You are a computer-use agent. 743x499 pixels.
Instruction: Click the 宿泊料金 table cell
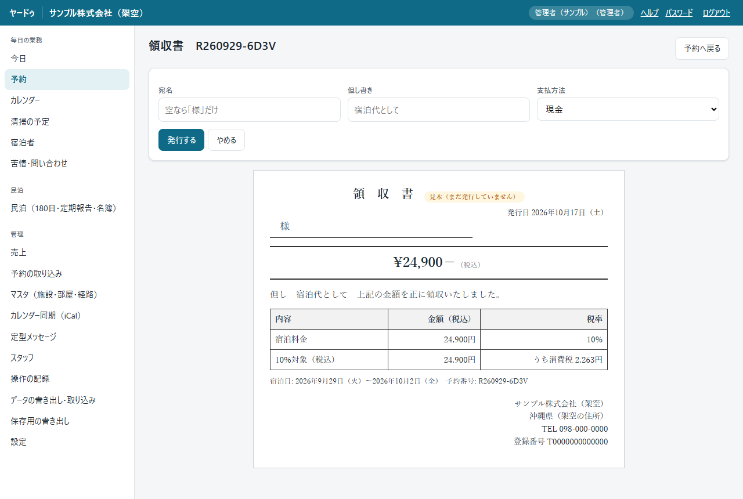pyautogui.click(x=329, y=339)
